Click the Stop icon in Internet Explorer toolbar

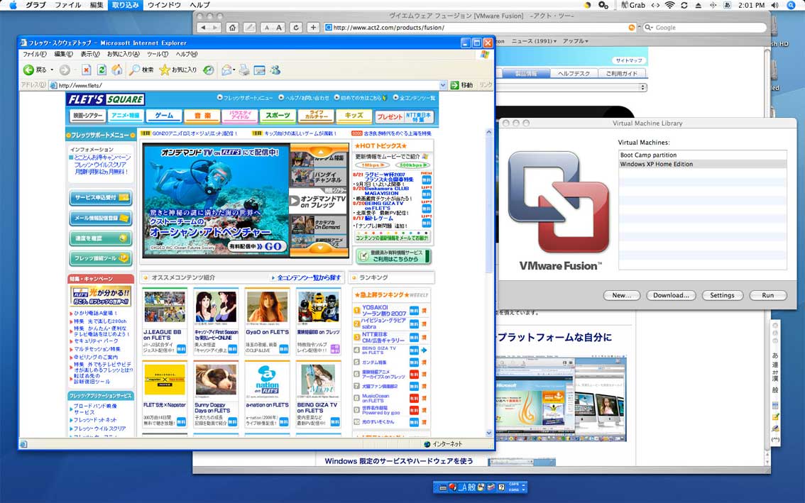tap(87, 70)
